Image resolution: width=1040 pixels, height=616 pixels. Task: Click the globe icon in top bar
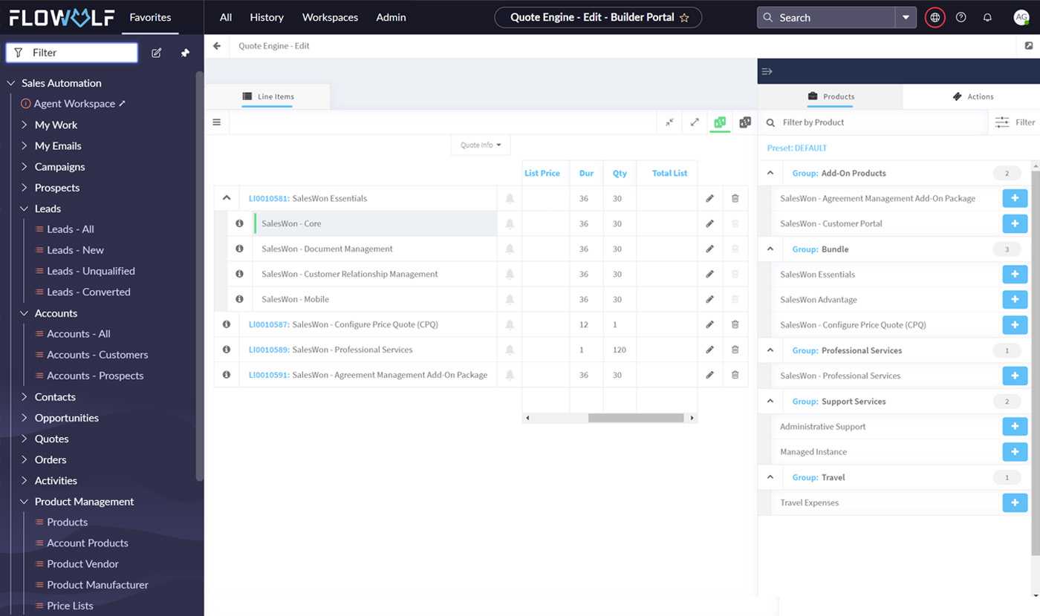point(935,17)
